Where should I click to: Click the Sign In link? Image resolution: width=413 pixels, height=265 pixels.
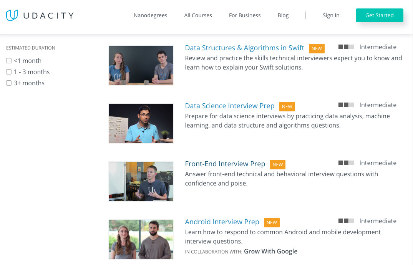331,15
